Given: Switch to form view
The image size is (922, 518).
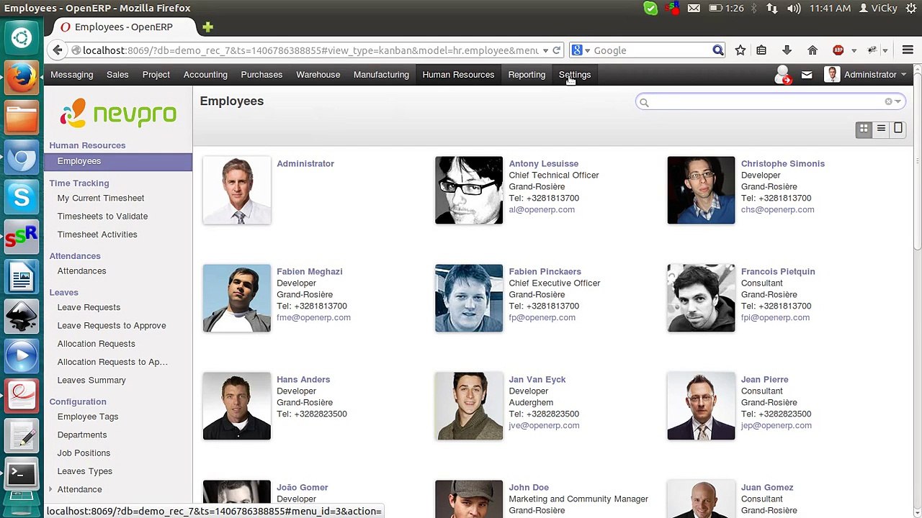Looking at the screenshot, I should pos(898,129).
